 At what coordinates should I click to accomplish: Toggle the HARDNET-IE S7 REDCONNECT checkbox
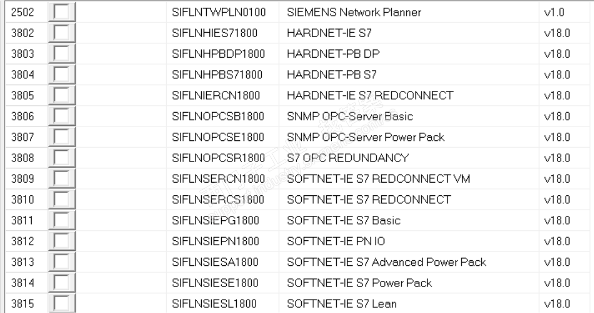(x=62, y=95)
